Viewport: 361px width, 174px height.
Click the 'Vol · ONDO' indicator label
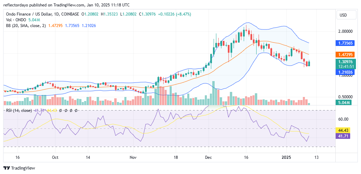coord(16,20)
